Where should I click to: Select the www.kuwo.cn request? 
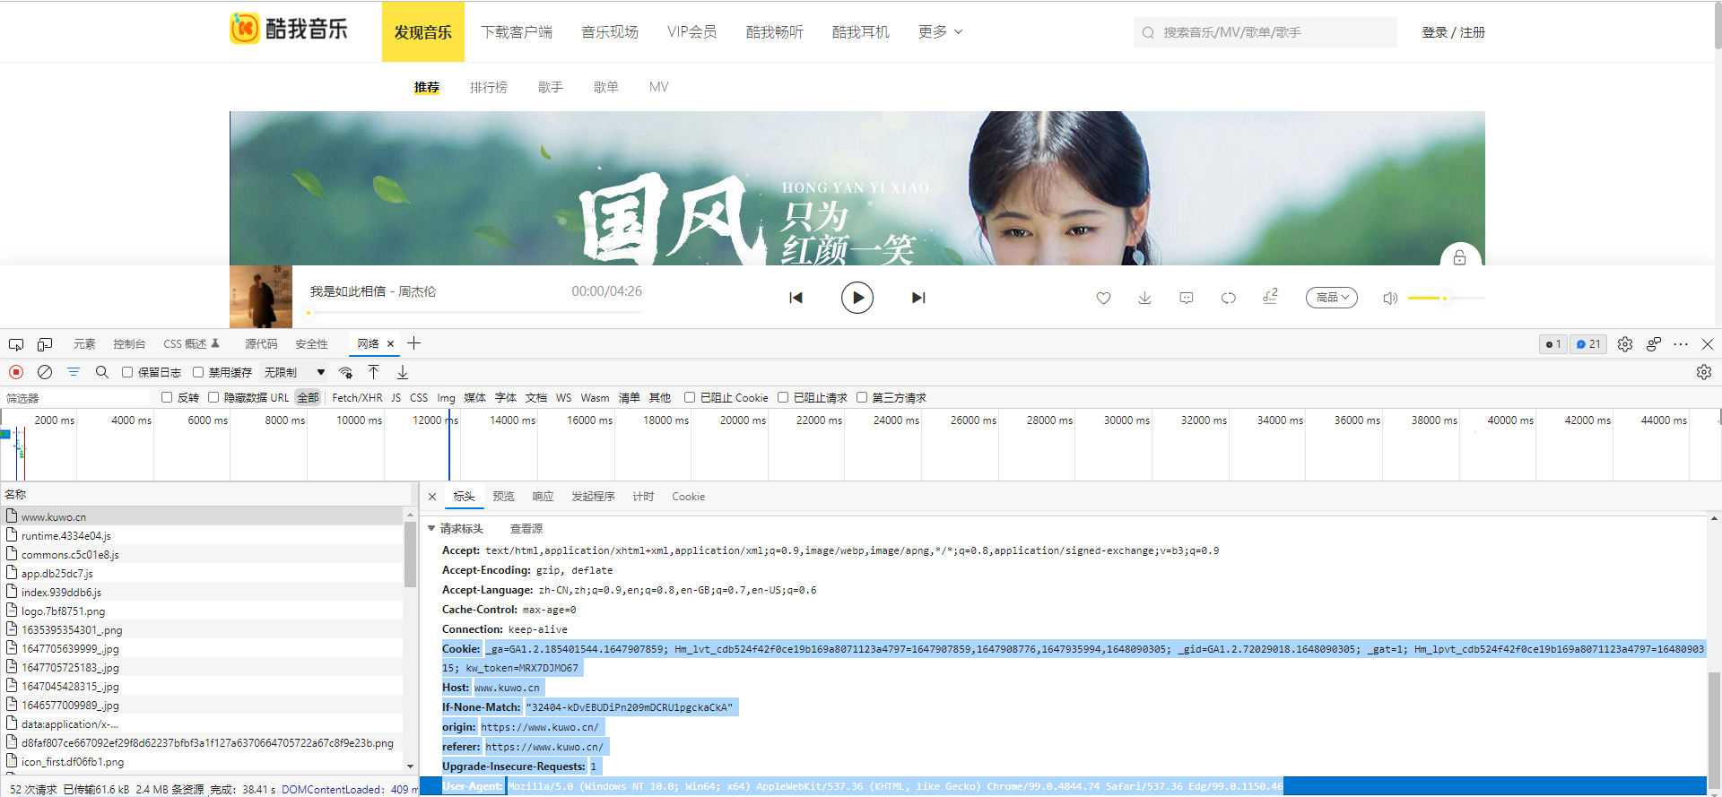point(203,516)
